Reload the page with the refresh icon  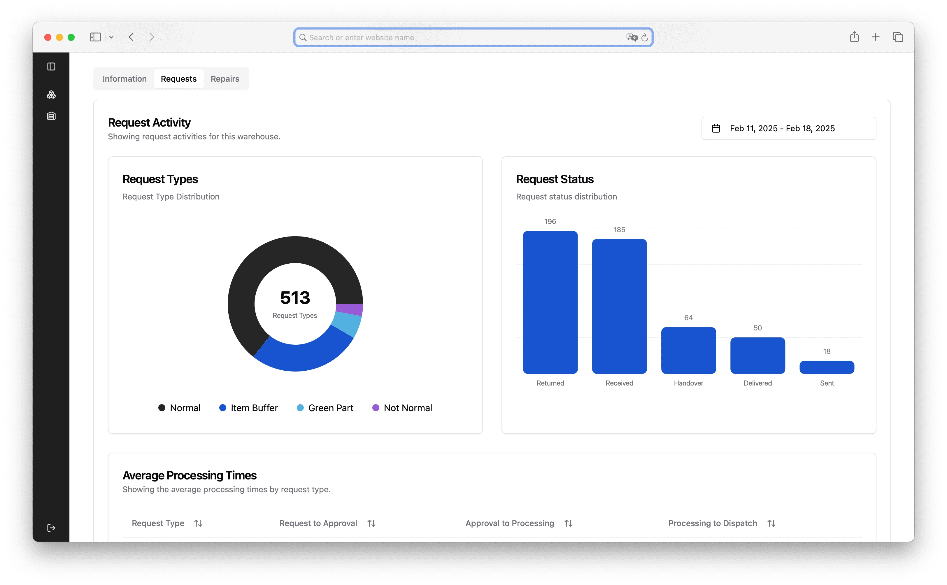644,37
